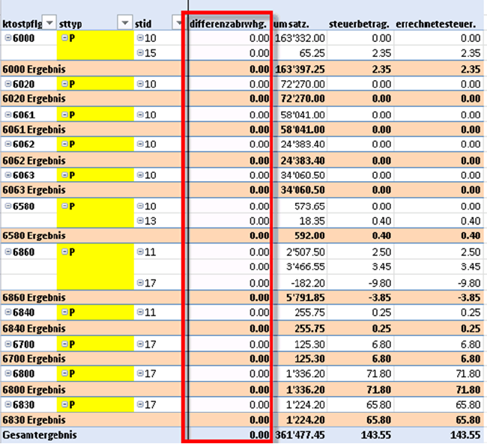This screenshot has height=444, width=487.
Task: Click the umsatz cell 24'383.40 in 6062 row
Action: [303, 144]
